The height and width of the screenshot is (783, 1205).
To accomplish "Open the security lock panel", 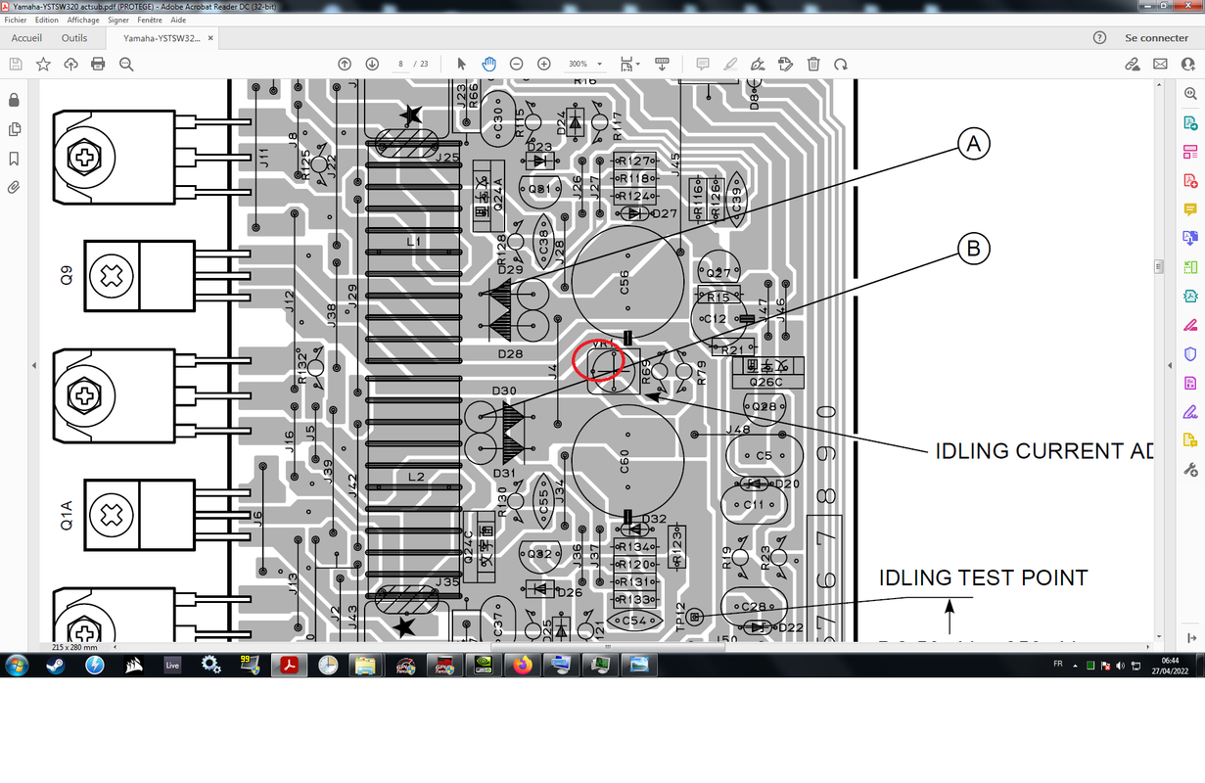I will tap(14, 100).
